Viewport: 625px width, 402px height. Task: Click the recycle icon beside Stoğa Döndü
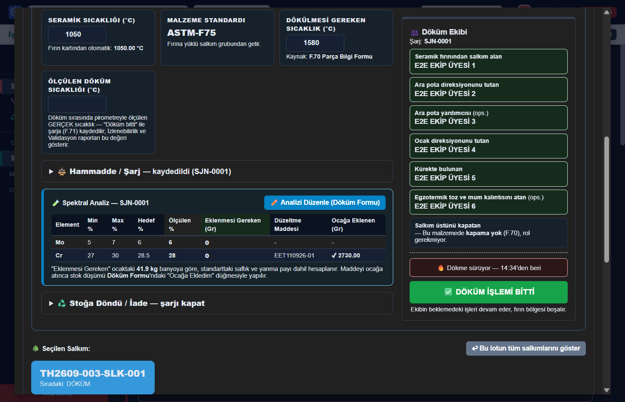(x=62, y=303)
